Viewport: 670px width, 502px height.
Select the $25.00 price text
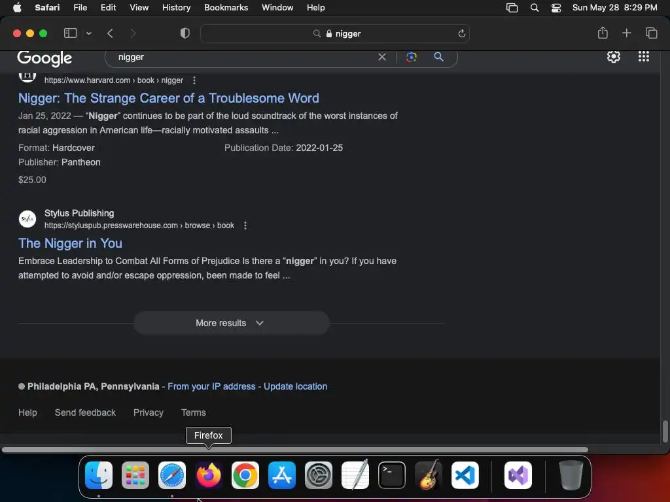[32, 180]
